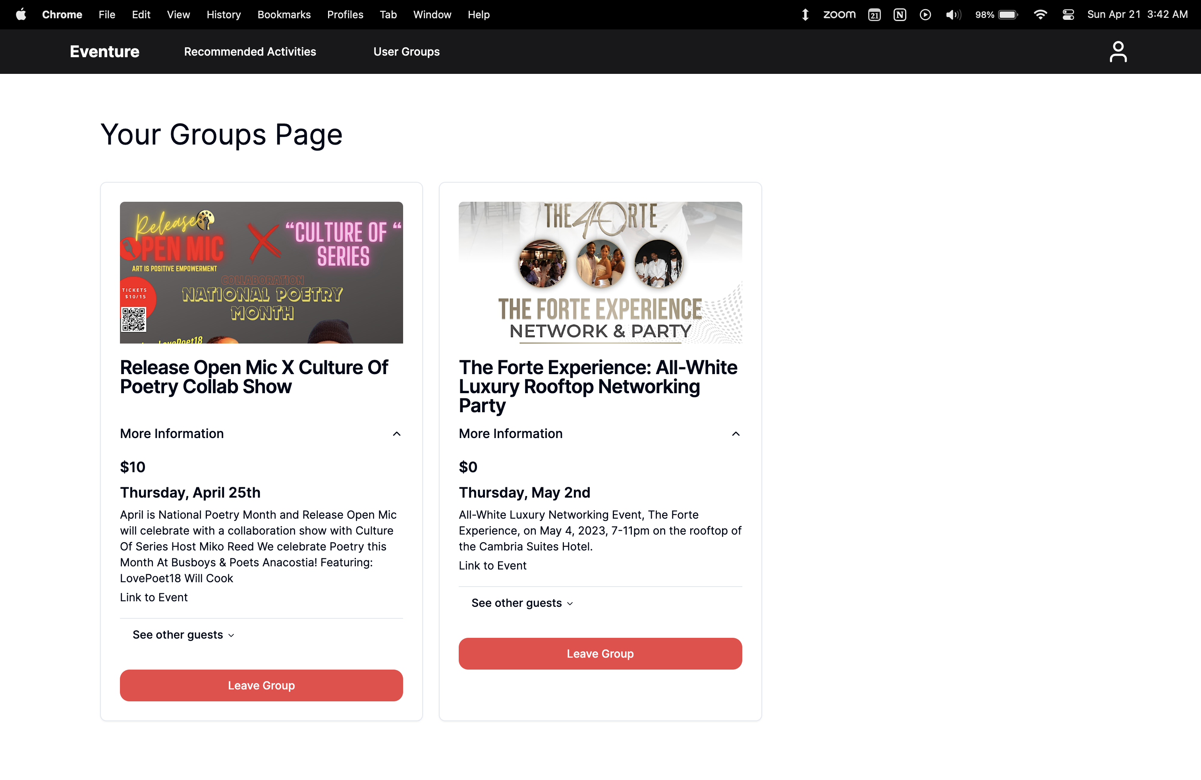Open the User Groups nav item

[406, 52]
